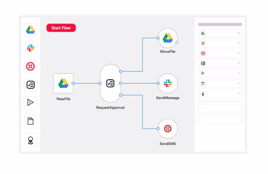Click the document icon in right panel

[x=203, y=84]
